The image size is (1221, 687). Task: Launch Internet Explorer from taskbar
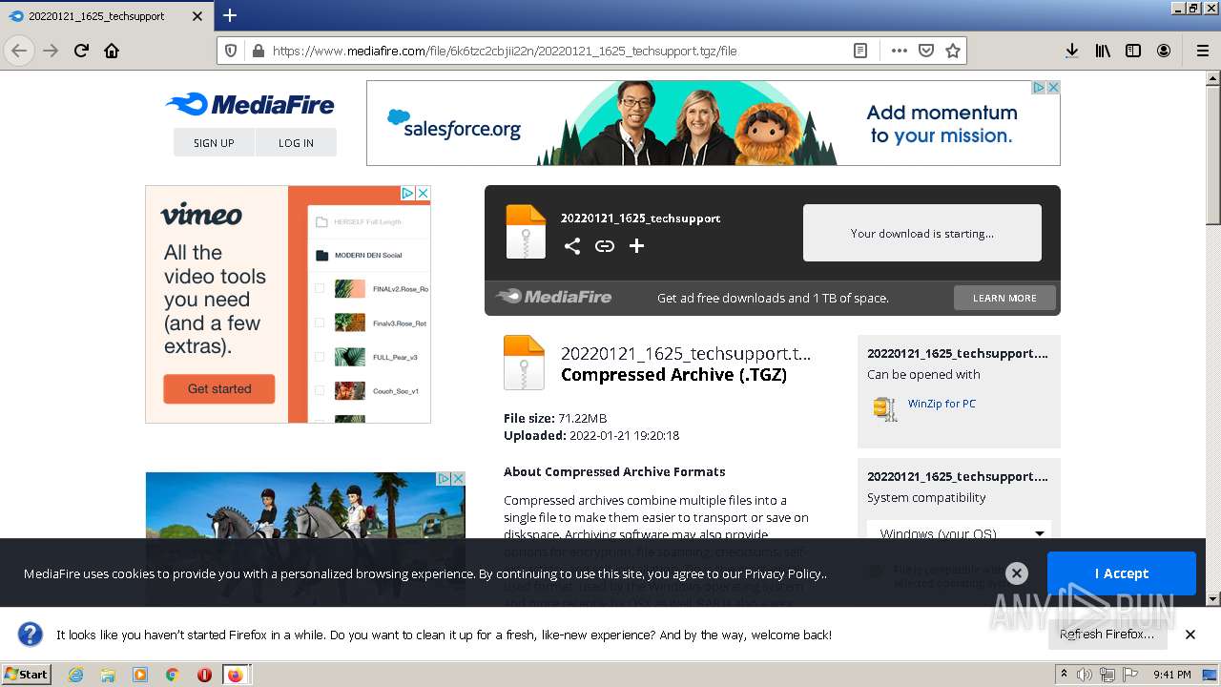(x=75, y=675)
